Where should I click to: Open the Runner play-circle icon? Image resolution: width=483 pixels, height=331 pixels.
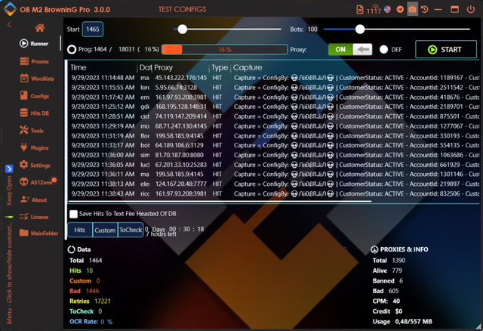pos(23,44)
